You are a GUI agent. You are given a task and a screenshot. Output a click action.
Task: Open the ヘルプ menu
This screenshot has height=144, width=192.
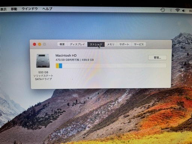point(47,9)
